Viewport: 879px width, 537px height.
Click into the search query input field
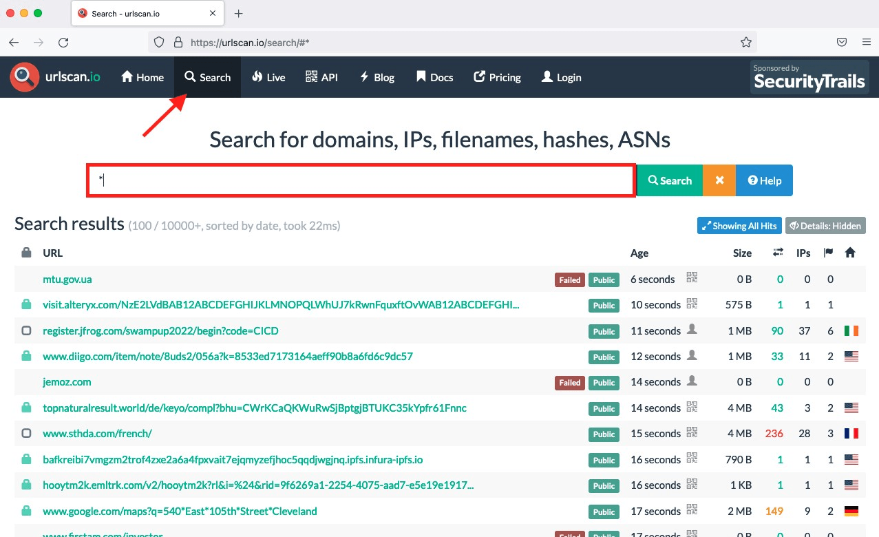(x=360, y=180)
